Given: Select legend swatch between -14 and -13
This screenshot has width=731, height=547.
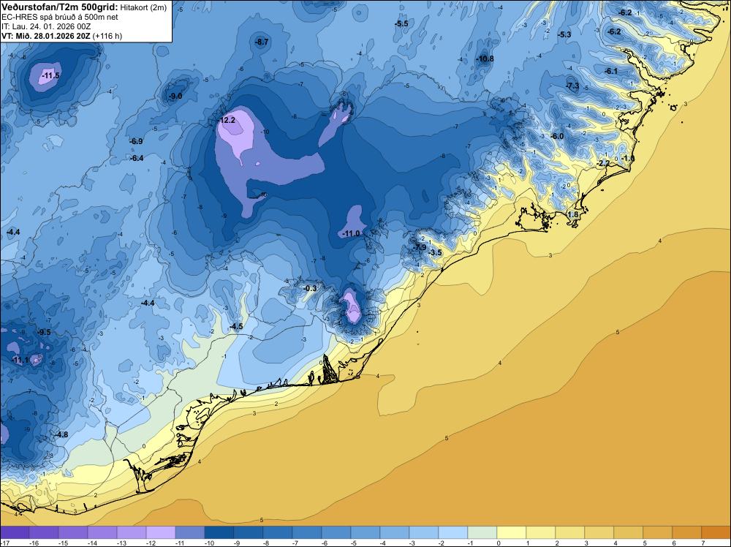Looking at the screenshot, I should click(x=102, y=532).
